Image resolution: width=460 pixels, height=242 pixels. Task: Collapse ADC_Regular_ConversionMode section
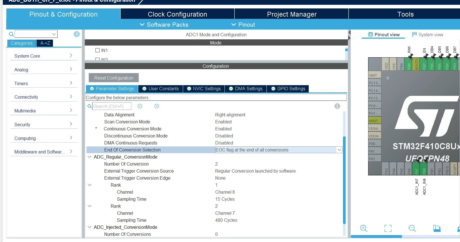tap(90, 157)
